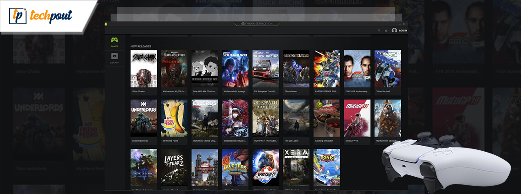Viewport: 521px width, 194px height.
Task: Open Dota Underlords game cover
Action: pos(144,118)
